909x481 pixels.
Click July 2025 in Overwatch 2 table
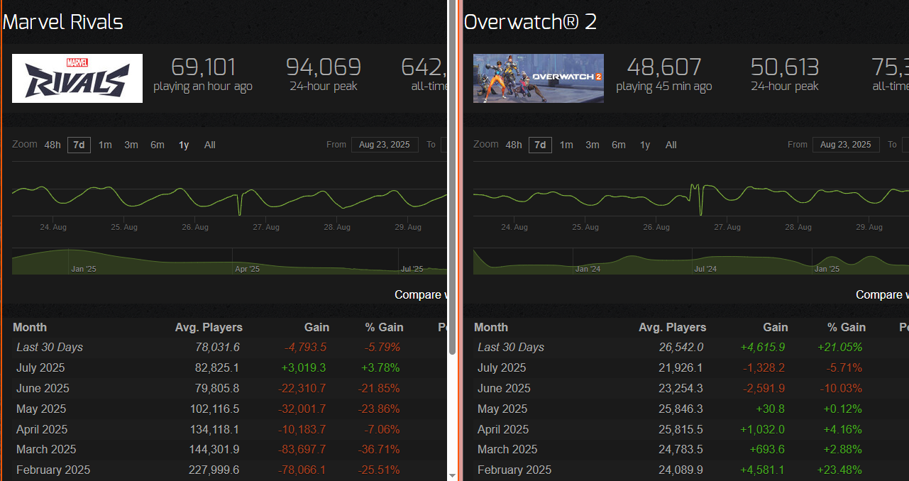pyautogui.click(x=502, y=367)
